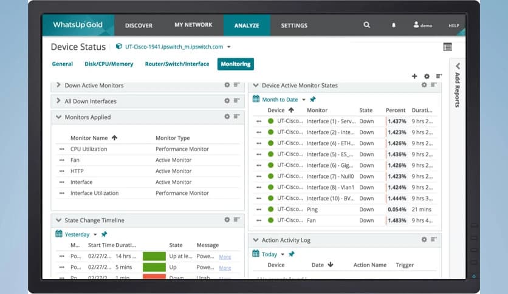This screenshot has height=294, width=508.
Task: Expand the Down Active Monitors panel
Action: (58, 86)
